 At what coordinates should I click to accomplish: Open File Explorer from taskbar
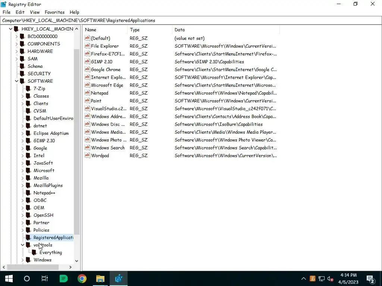100,279
